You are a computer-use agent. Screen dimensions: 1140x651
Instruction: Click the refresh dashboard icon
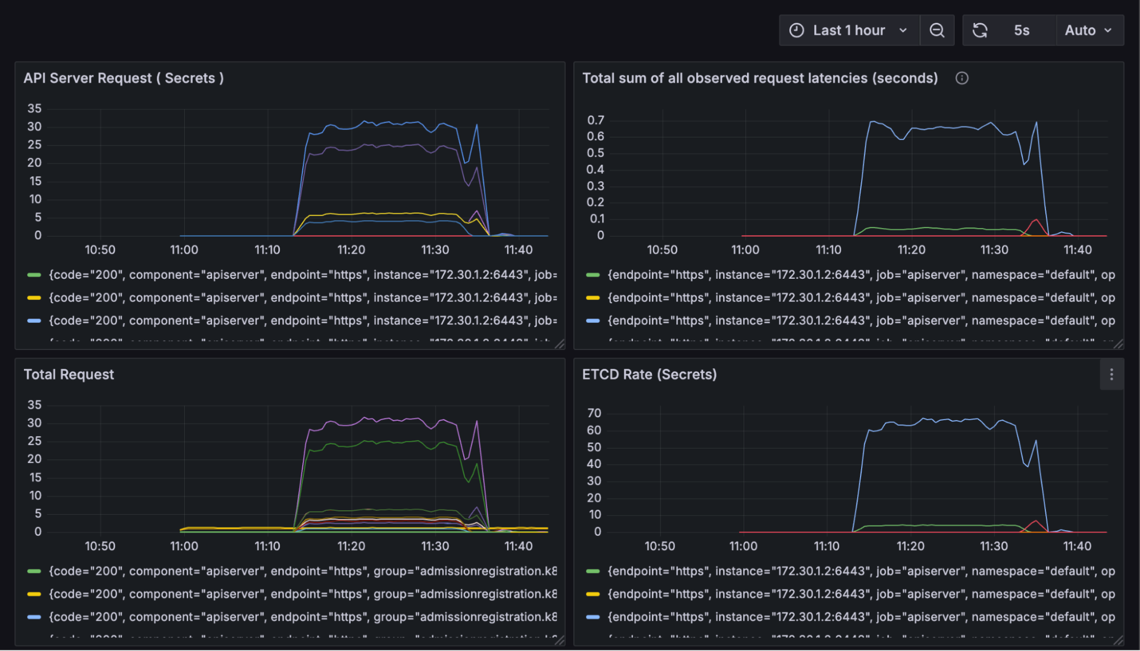coord(980,30)
